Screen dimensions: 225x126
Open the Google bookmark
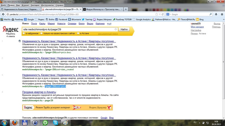point(29,19)
